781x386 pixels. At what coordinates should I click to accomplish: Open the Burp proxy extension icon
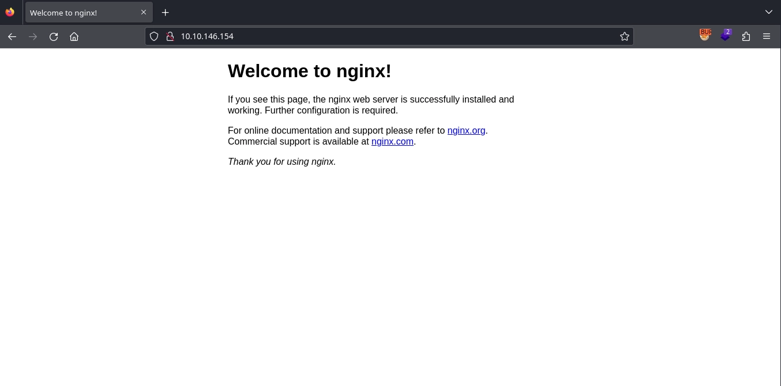point(705,36)
